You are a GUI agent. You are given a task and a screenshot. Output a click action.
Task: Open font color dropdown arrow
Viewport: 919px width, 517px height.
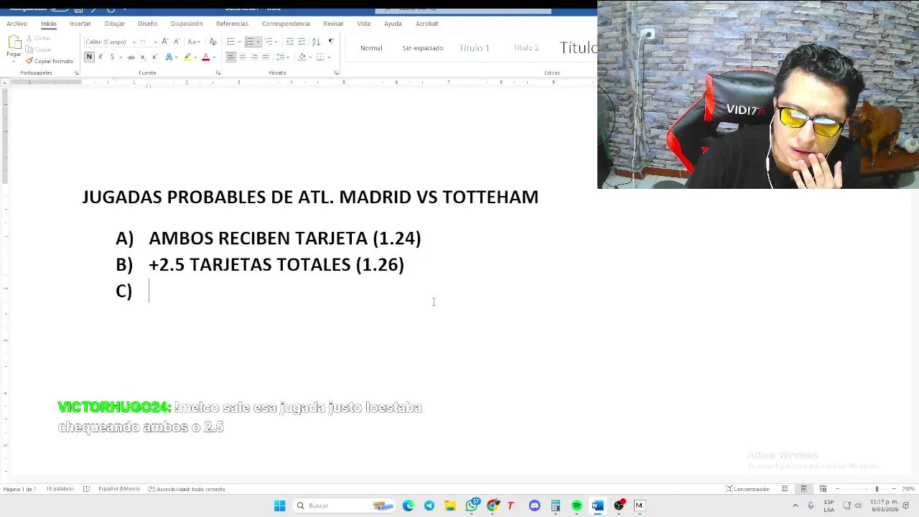[x=213, y=57]
